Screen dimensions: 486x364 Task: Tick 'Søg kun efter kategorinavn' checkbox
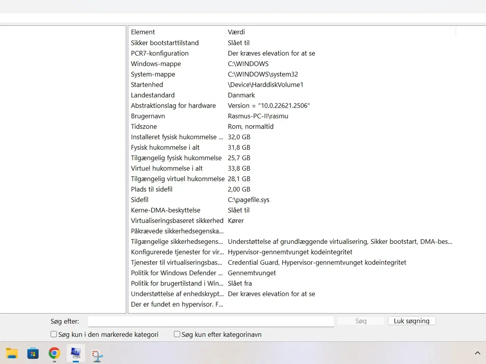coord(177,334)
